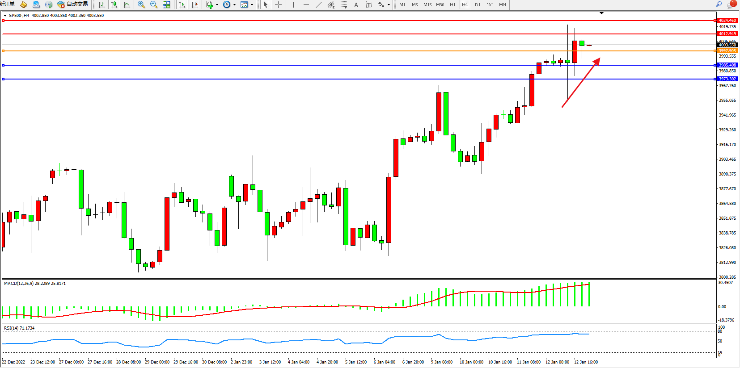Expand the indicators list dropdown arrow
The height and width of the screenshot is (368, 740).
pyautogui.click(x=217, y=5)
